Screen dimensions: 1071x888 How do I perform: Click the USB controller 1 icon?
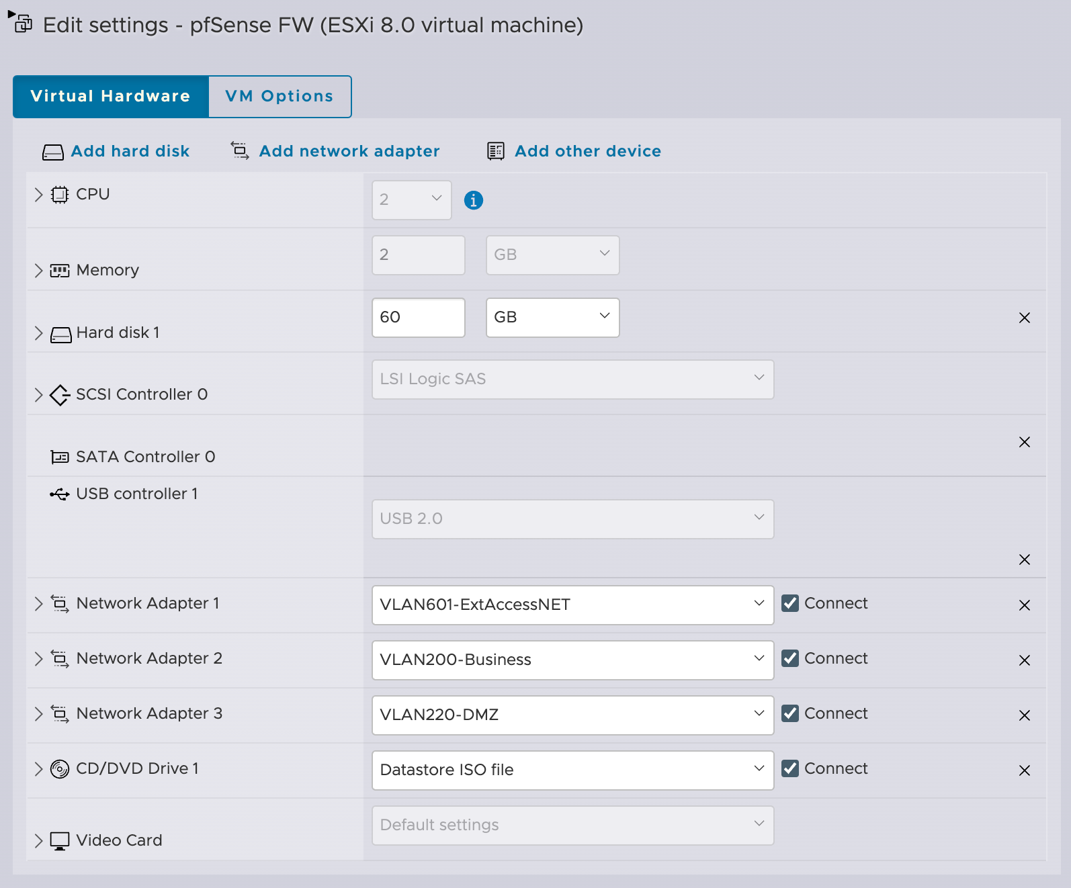coord(60,494)
